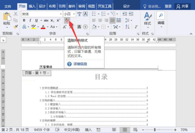Toggle show paragraph marks icon
The width and height of the screenshot is (195, 133).
136,27
